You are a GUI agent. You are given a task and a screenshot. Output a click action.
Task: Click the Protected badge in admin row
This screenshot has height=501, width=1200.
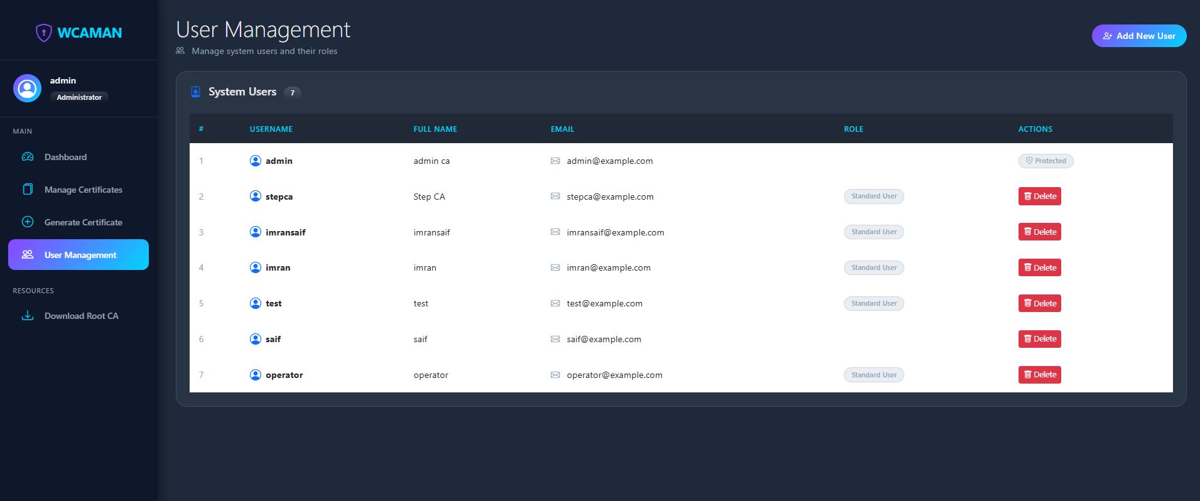(1046, 161)
